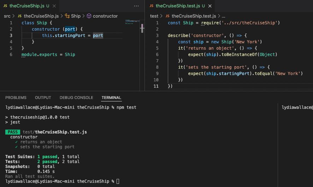
Task: Click 'const ship = new Ship' line
Action: click(220, 42)
